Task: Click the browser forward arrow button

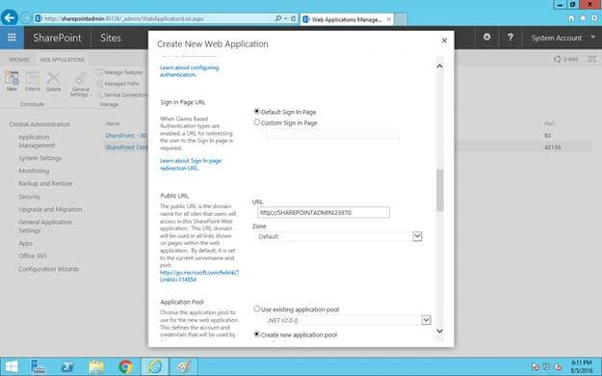Action: point(26,18)
